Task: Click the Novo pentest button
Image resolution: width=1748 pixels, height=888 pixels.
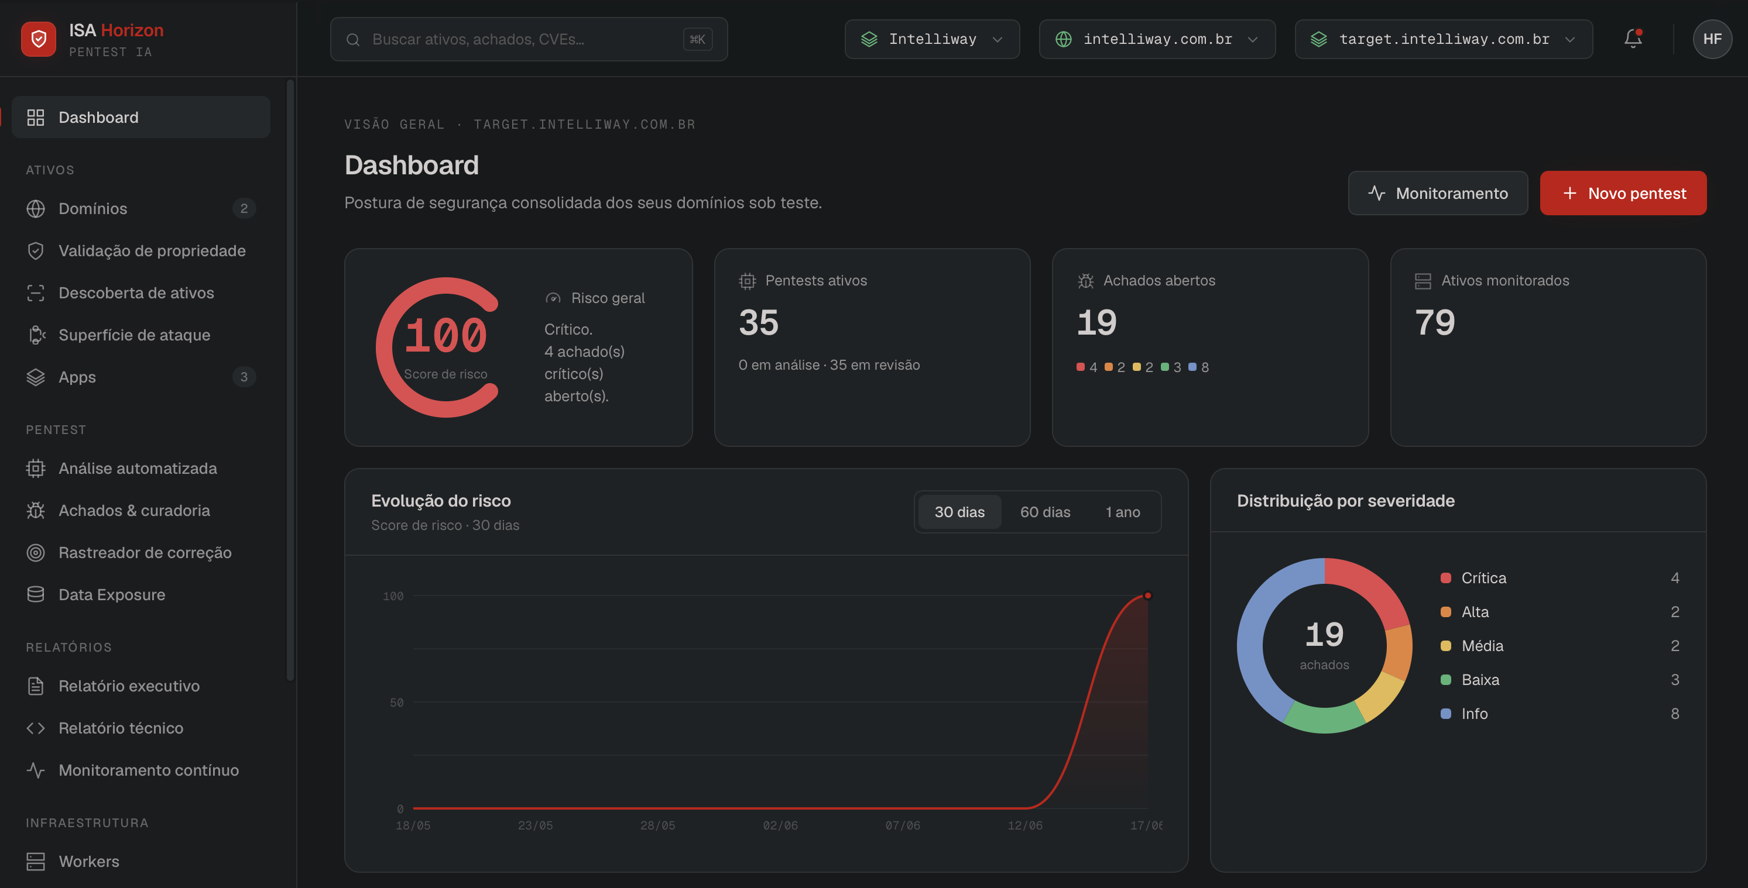Action: pyautogui.click(x=1623, y=193)
